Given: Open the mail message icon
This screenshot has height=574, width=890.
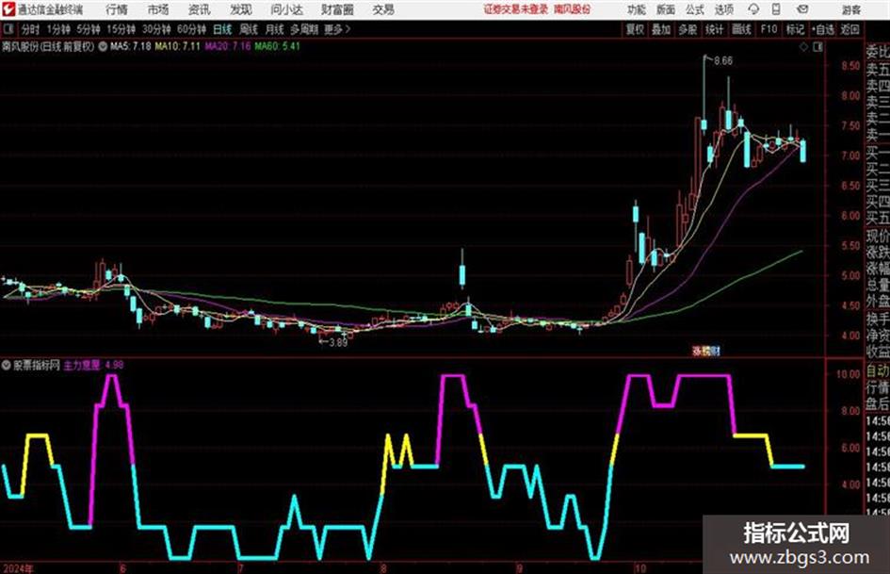Looking at the screenshot, I should (802, 9).
